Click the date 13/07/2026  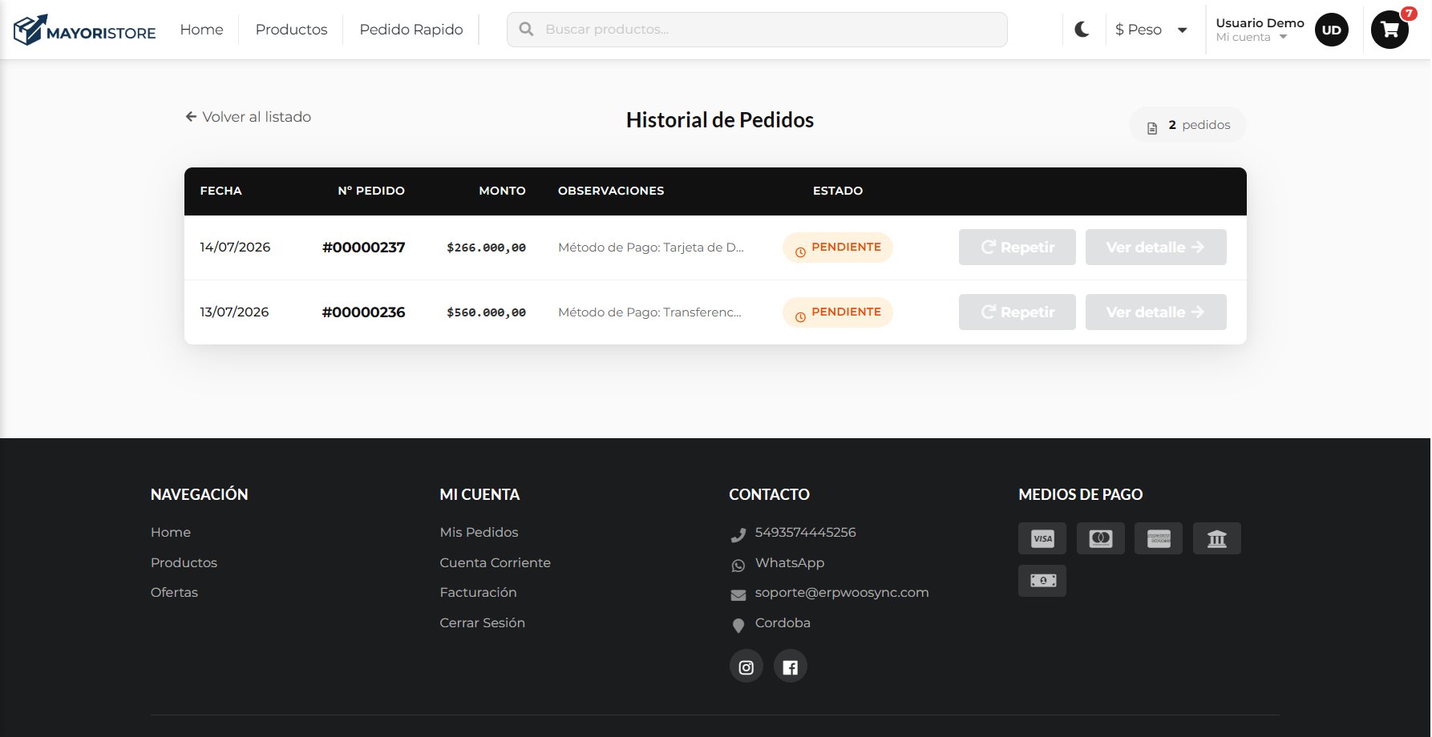[x=234, y=312]
